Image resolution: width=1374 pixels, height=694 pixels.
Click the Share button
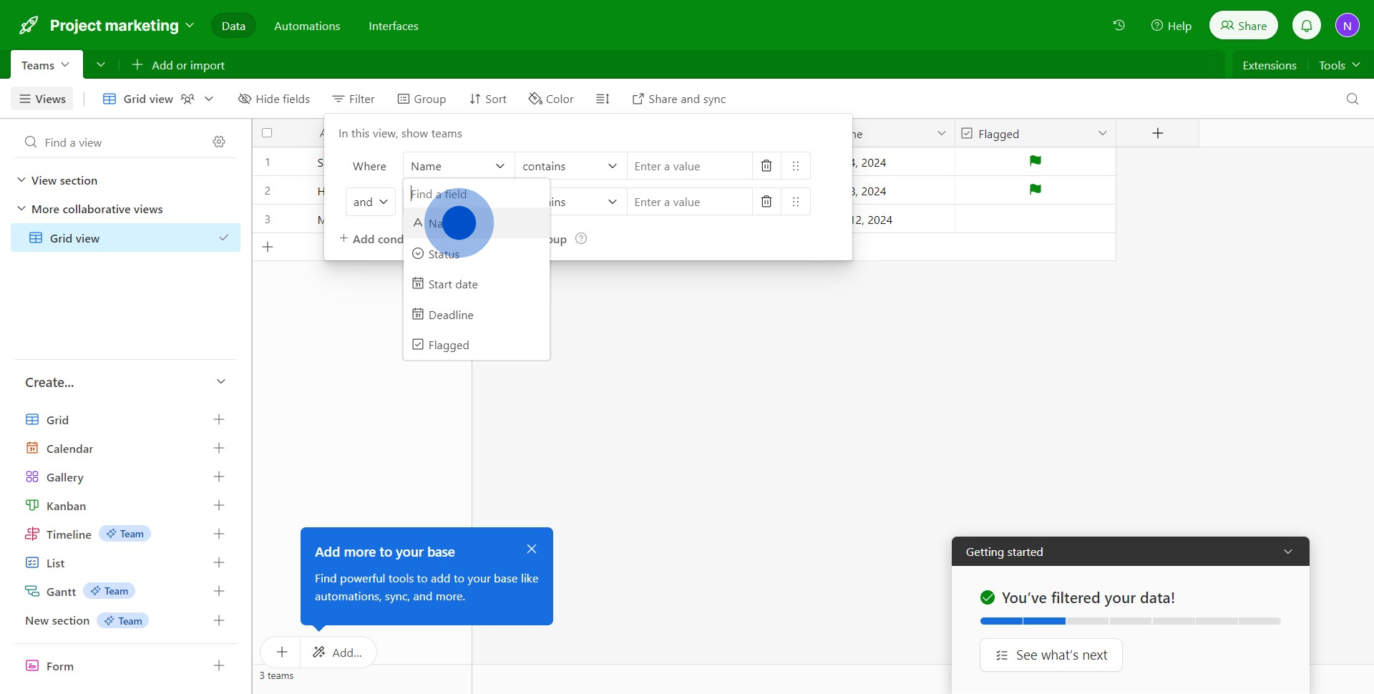click(x=1243, y=26)
